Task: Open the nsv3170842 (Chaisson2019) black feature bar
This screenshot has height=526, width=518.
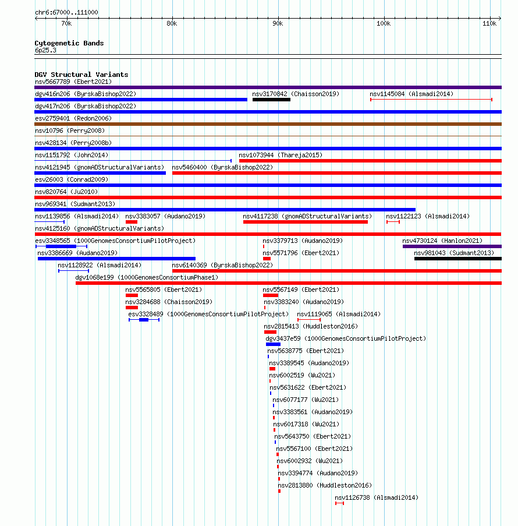Action: 271,100
